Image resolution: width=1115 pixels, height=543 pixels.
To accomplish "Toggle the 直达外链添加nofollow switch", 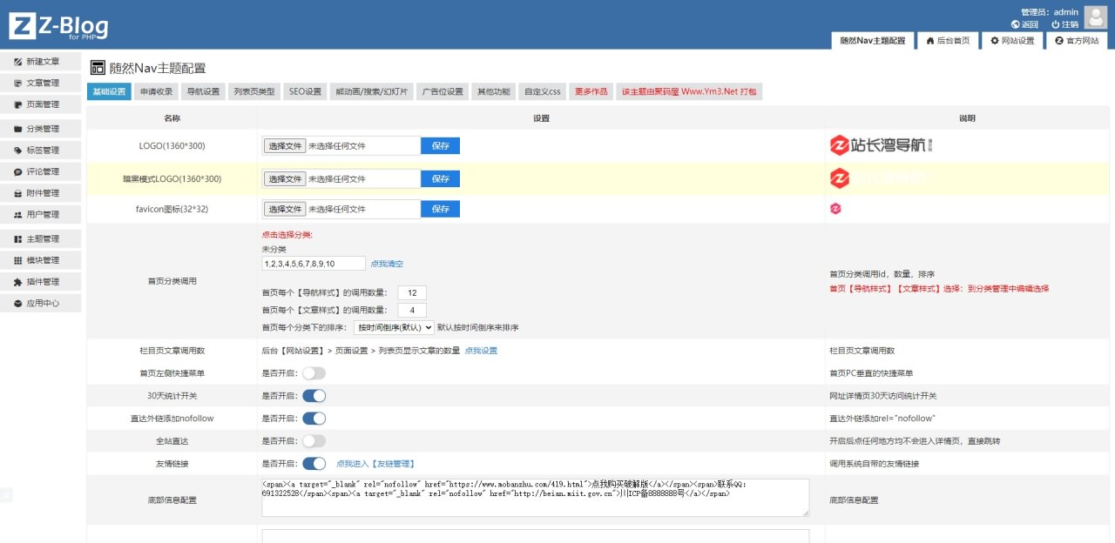I will (x=314, y=419).
